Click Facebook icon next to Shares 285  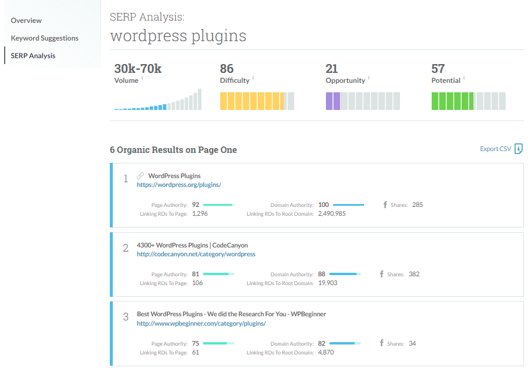(x=385, y=205)
